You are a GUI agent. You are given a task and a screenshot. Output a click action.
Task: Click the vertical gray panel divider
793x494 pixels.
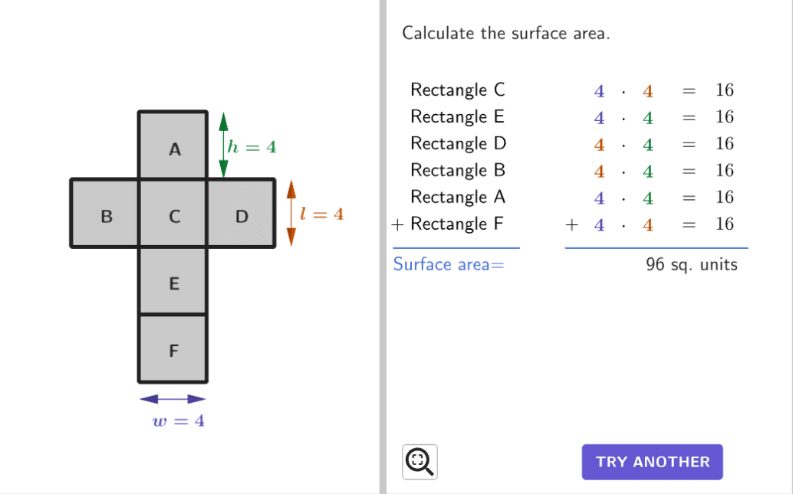coord(383,247)
